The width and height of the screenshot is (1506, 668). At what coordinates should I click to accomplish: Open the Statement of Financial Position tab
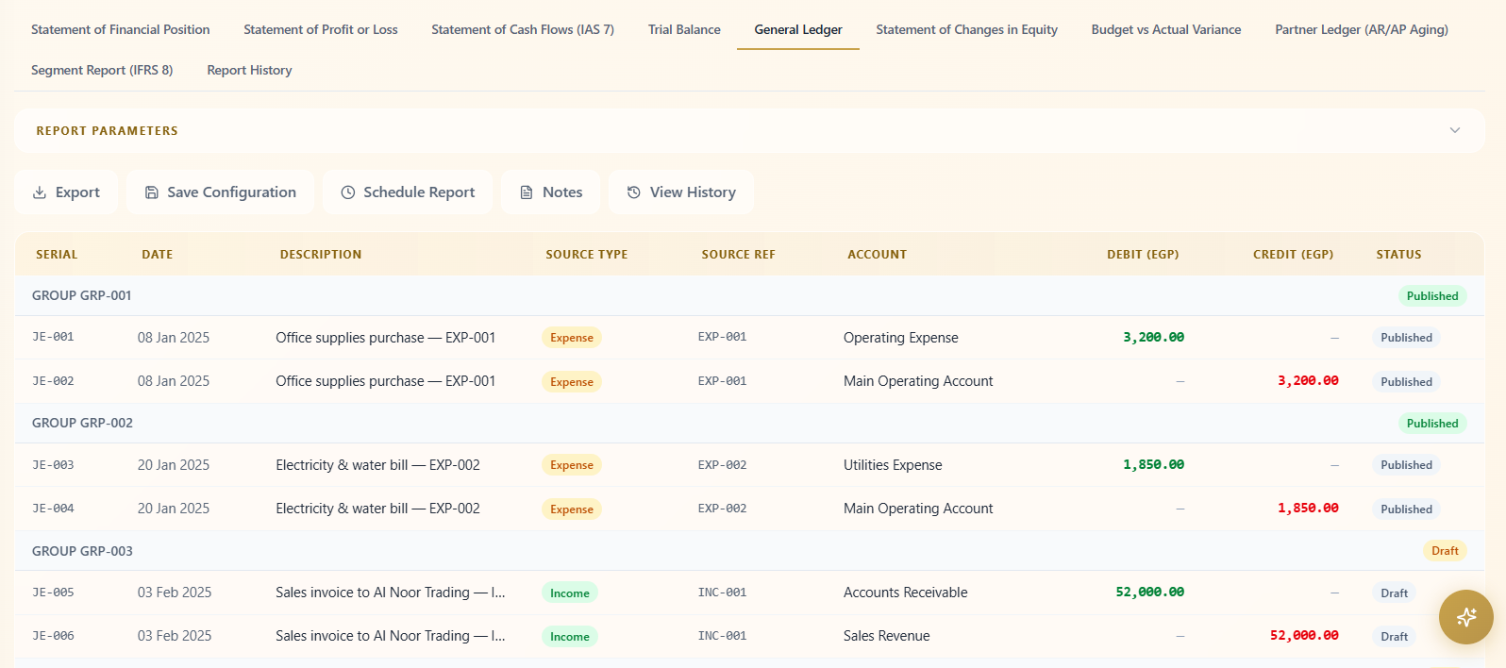[121, 29]
